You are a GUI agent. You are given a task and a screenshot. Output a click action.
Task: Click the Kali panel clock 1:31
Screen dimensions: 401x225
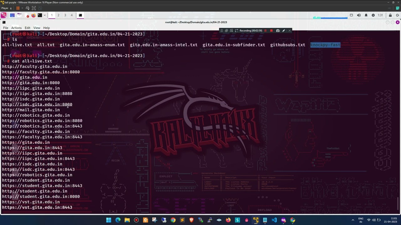pos(380,15)
